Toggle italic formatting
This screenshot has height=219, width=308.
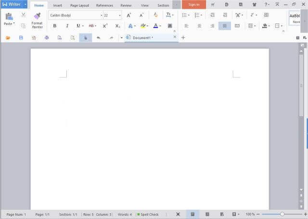pyautogui.click(x=66, y=26)
